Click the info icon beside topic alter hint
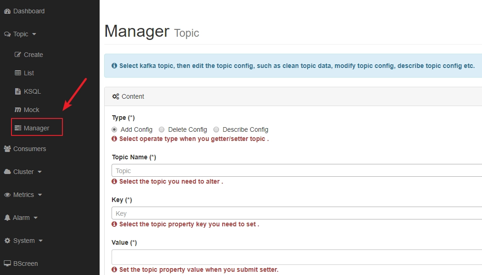Viewport: 482px width, 275px height. coord(114,182)
